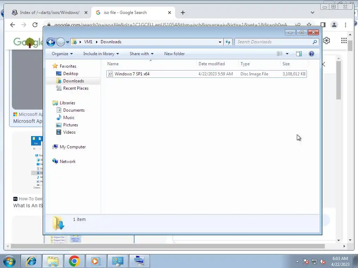The width and height of the screenshot is (358, 268).
Task: Launch Windows Media Player from taskbar
Action: [96, 261]
